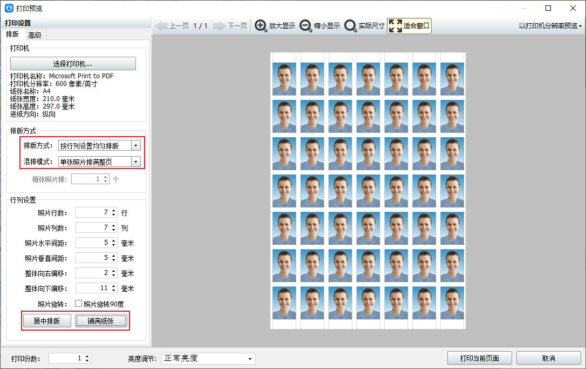586x369 pixels.
Task: Click the zoom out magnifier icon
Action: 306,26
